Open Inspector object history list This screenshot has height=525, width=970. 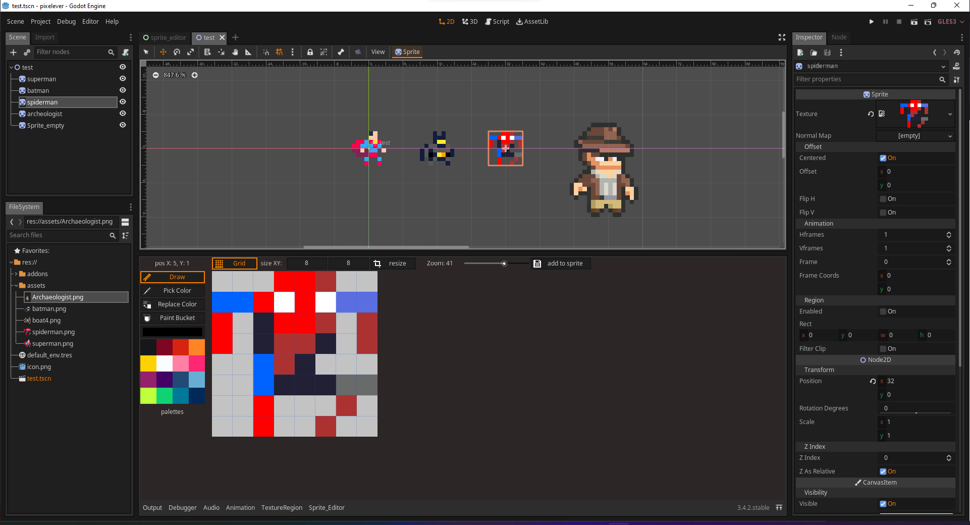click(957, 52)
